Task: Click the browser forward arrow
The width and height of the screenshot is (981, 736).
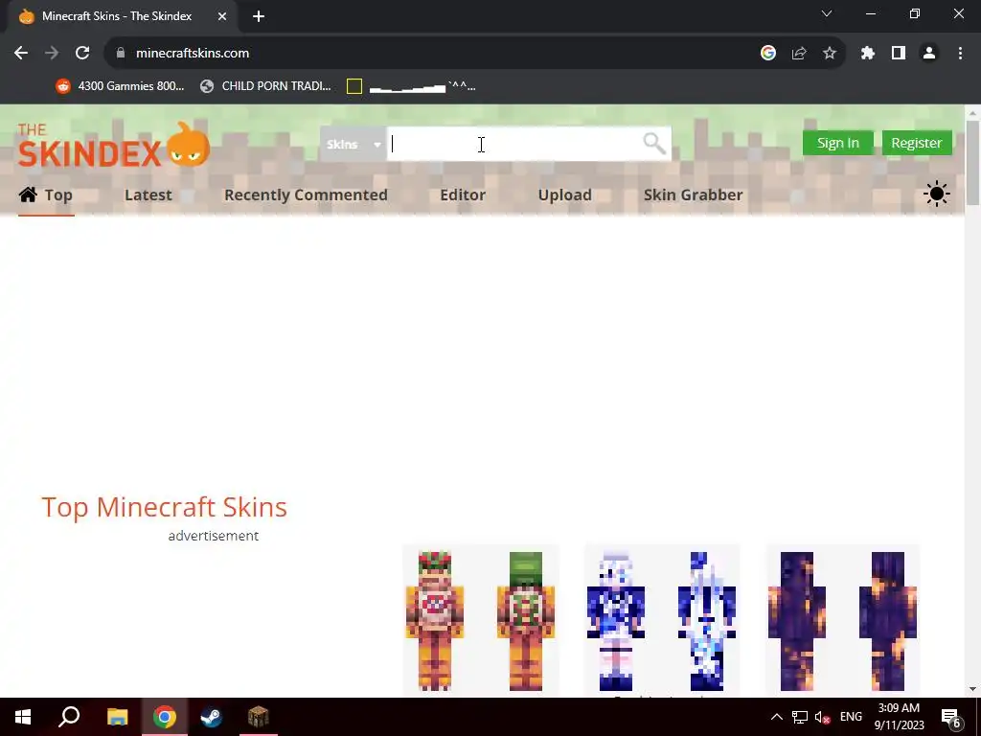Action: (x=52, y=54)
